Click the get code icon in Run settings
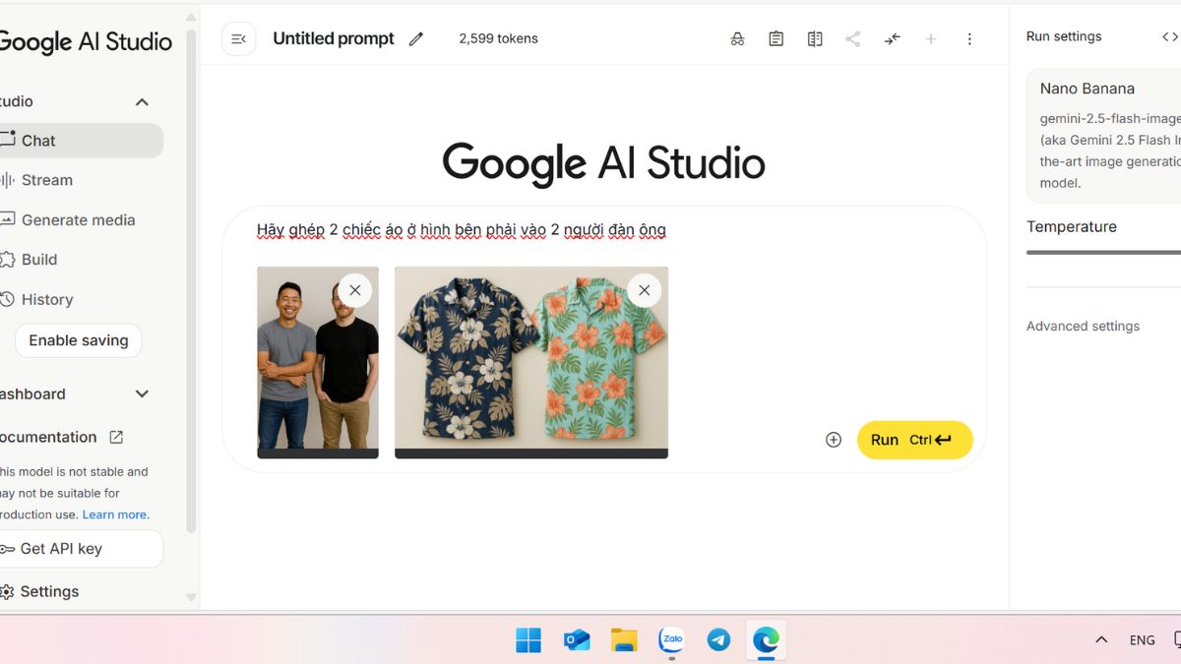 point(1169,36)
